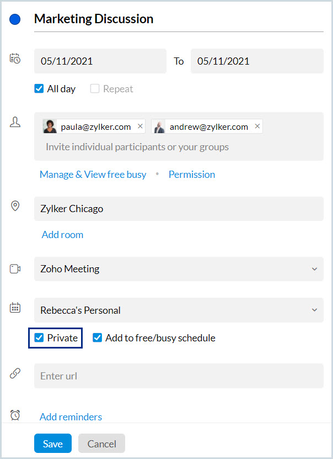The image size is (333, 459).
Task: Click the location pin icon
Action: [x=15, y=206]
